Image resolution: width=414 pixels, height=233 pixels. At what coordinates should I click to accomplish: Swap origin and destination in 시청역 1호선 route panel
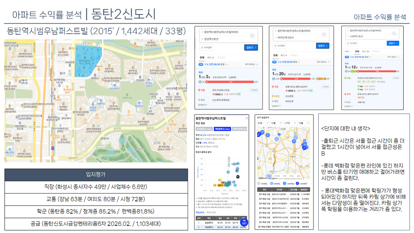tap(394, 33)
